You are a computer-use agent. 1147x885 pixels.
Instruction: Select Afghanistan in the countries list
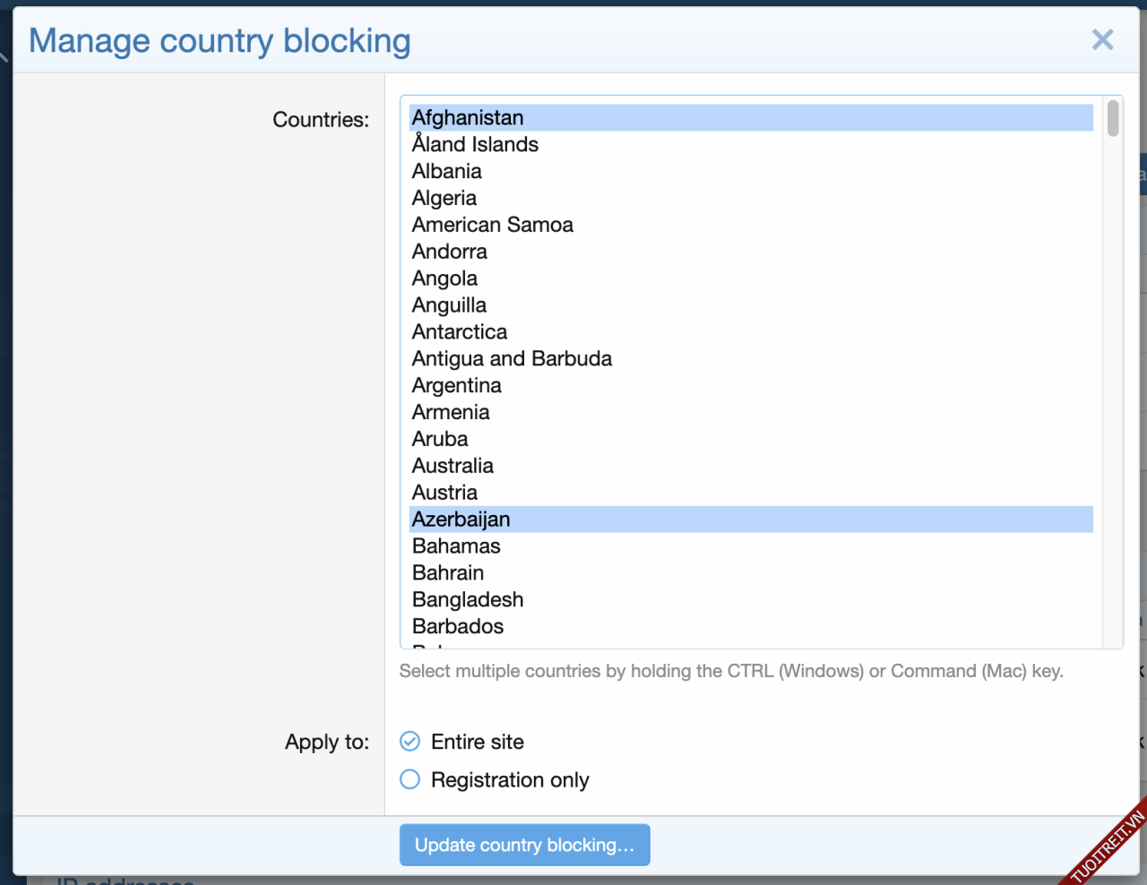(x=468, y=117)
